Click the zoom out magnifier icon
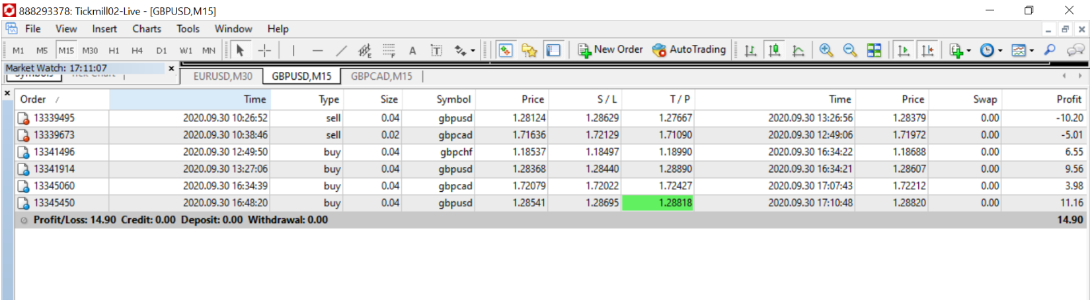Viewport: 1092px width, 300px height. coord(850,50)
